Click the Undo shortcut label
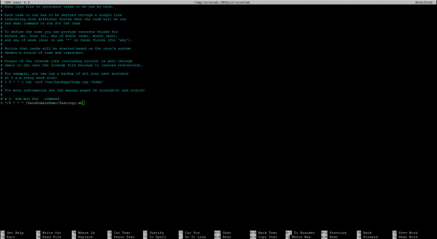This screenshot has height=239, width=437. (227, 233)
